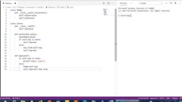The height and width of the screenshot is (102, 182).
Task: Click the Stack class symbol icon in breadcrumb
Action: pos(58,7)
